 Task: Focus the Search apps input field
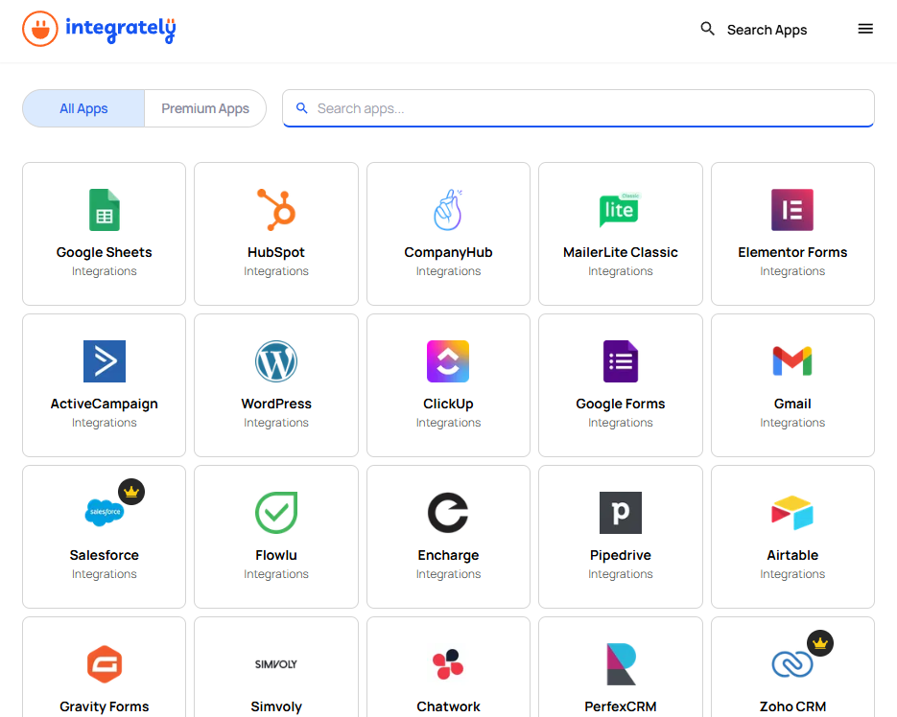coord(578,108)
